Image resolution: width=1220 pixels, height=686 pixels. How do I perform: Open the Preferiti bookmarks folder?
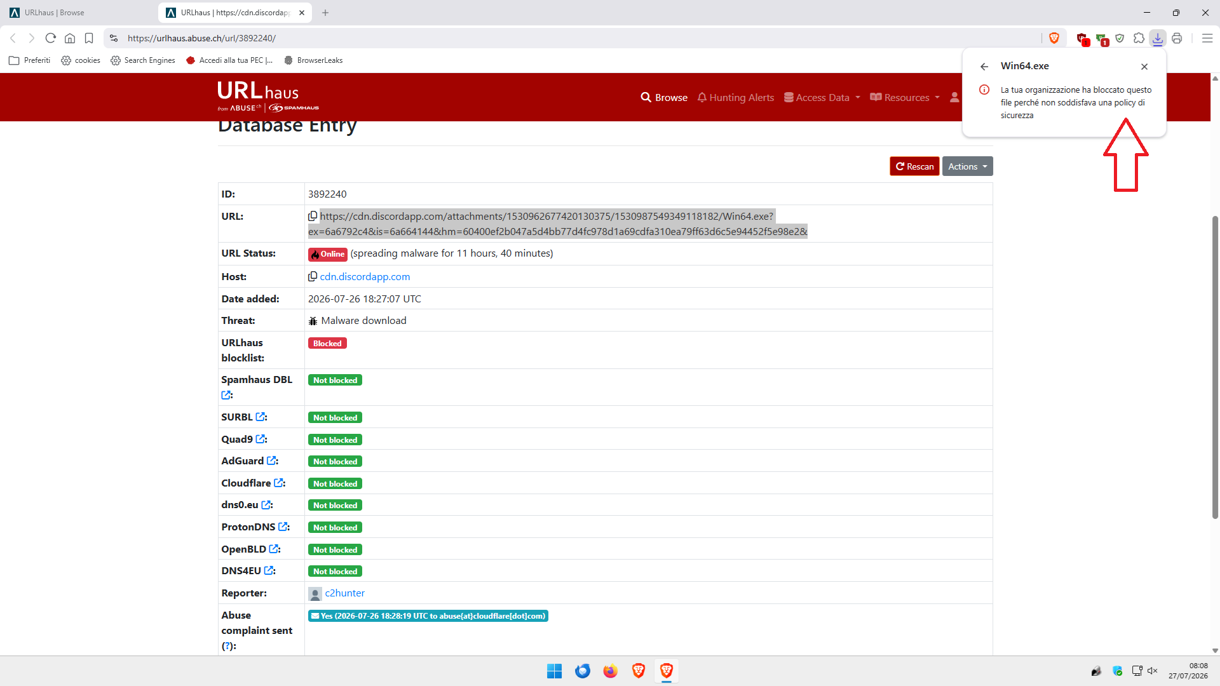click(x=29, y=60)
